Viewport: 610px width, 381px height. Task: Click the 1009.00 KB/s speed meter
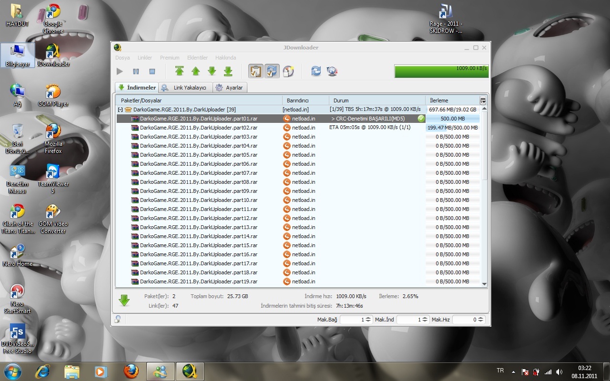coord(441,71)
